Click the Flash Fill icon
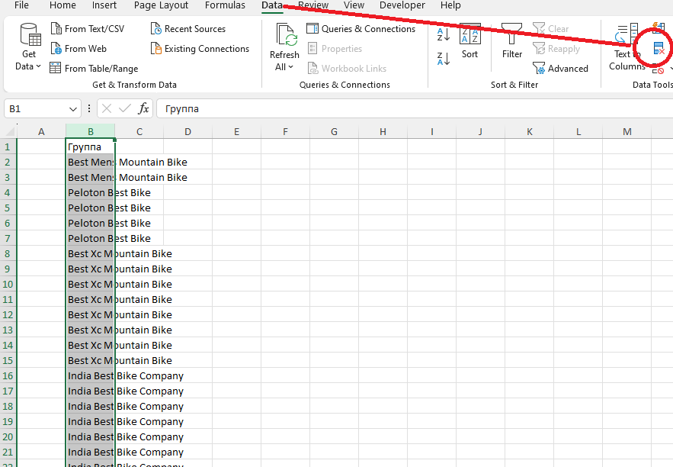 pos(658,28)
